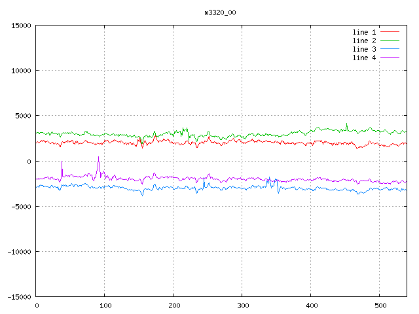Screen dimensions: 419x314
Task: Click the -15000 y-axis label
Action: (19, 297)
